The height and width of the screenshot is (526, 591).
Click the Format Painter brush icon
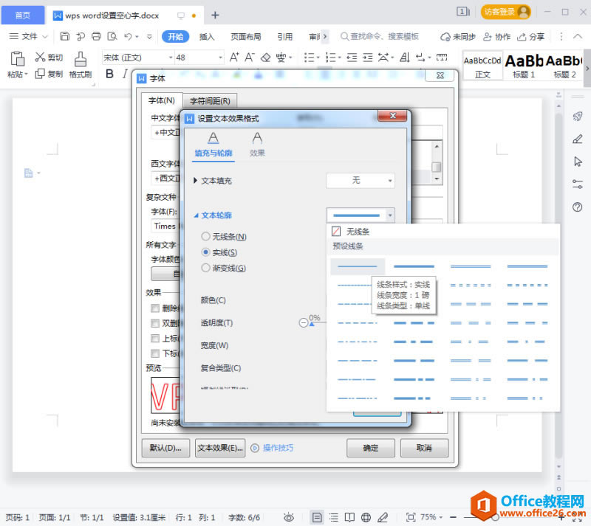click(81, 60)
